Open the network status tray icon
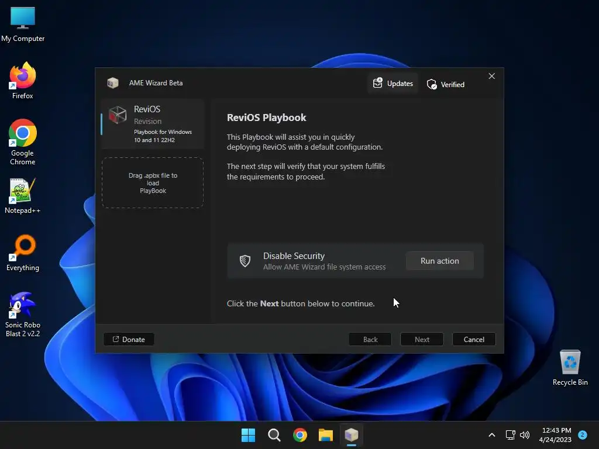This screenshot has width=599, height=449. 510,435
